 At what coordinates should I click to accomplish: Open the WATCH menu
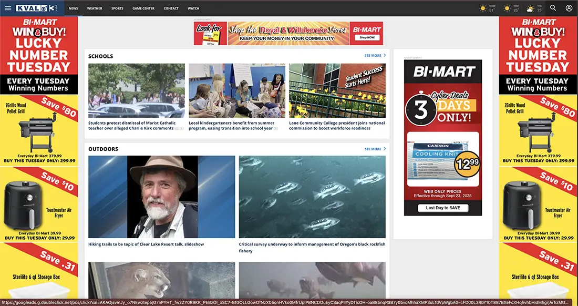pos(193,8)
